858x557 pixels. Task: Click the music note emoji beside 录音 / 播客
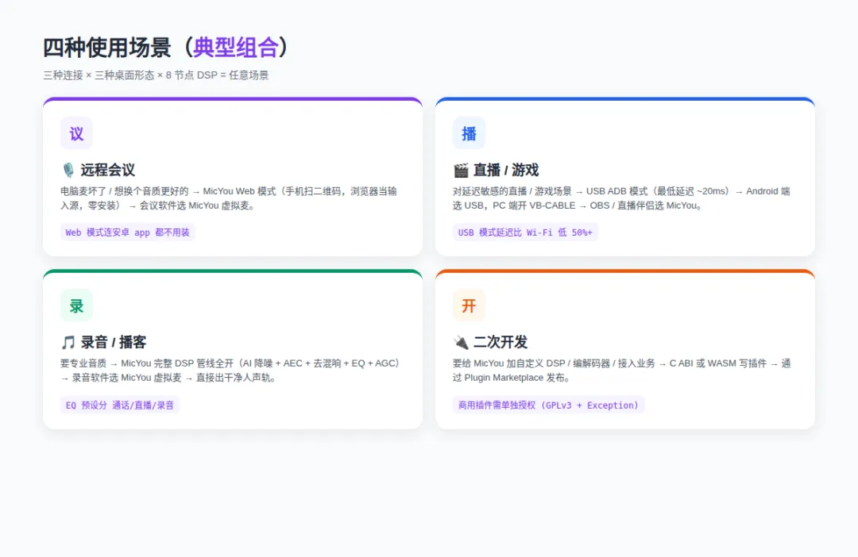(x=68, y=343)
